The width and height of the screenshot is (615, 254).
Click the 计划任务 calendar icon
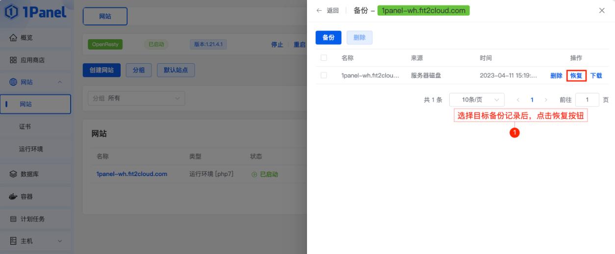pos(13,219)
